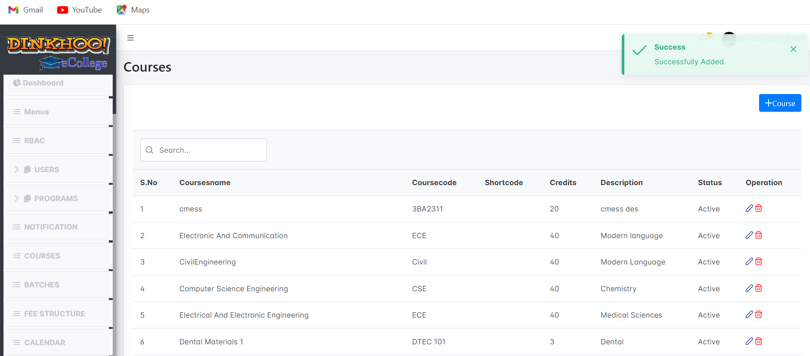
Task: Edit Computer Science Engineering course
Action: point(749,288)
